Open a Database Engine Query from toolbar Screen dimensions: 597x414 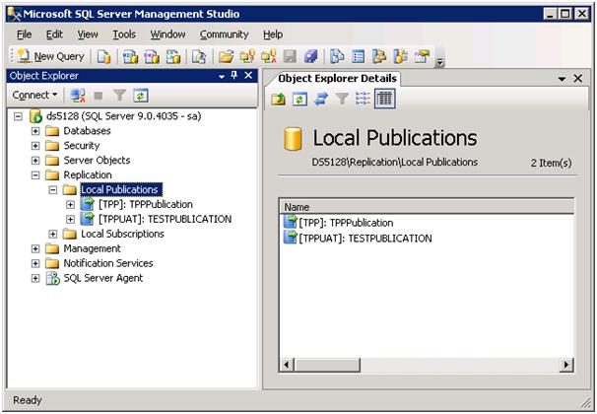104,57
